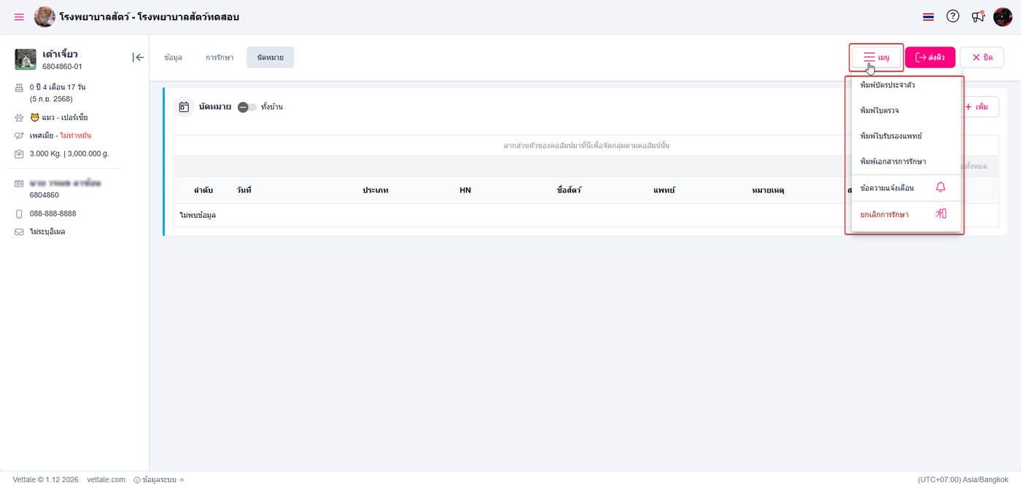
Task: Click phone number 088-888-8888
Action: [x=53, y=213]
